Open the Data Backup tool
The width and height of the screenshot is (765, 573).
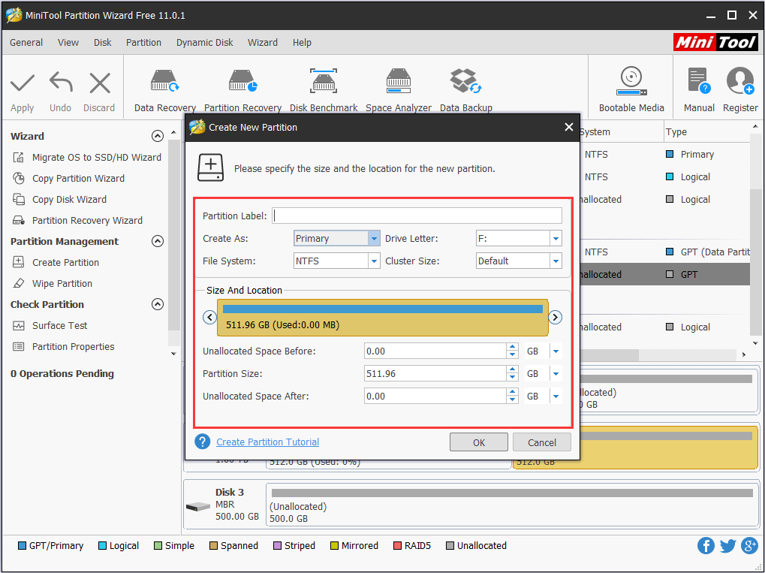tap(465, 89)
